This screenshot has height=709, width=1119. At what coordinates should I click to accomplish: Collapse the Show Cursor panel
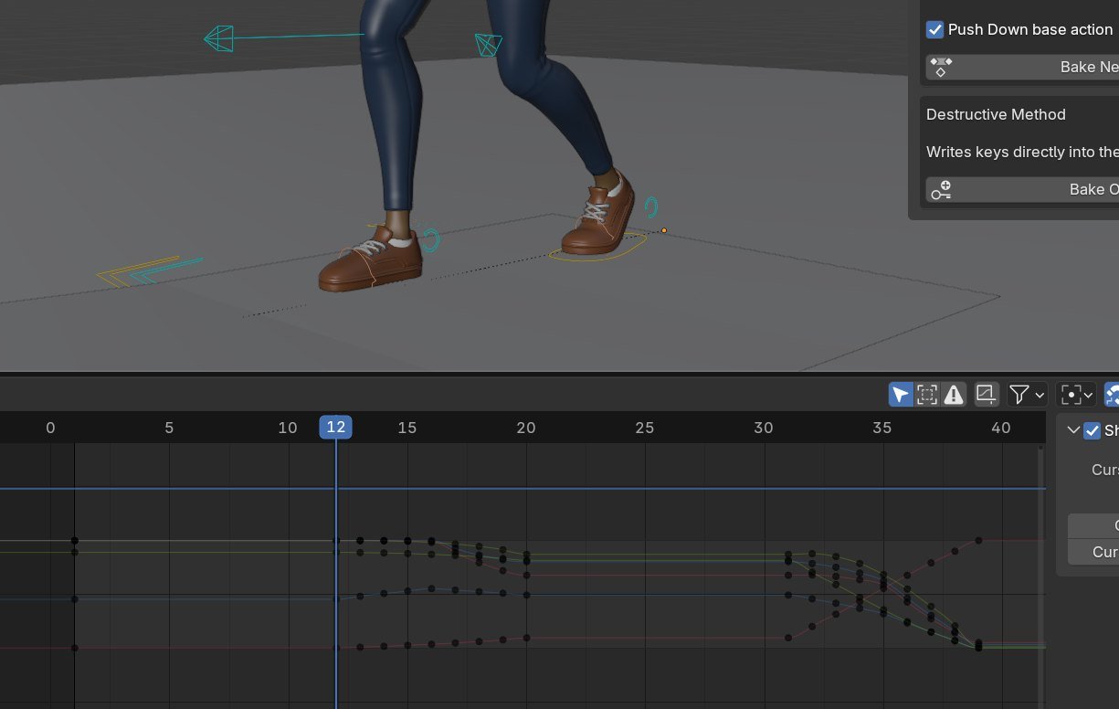coord(1073,431)
